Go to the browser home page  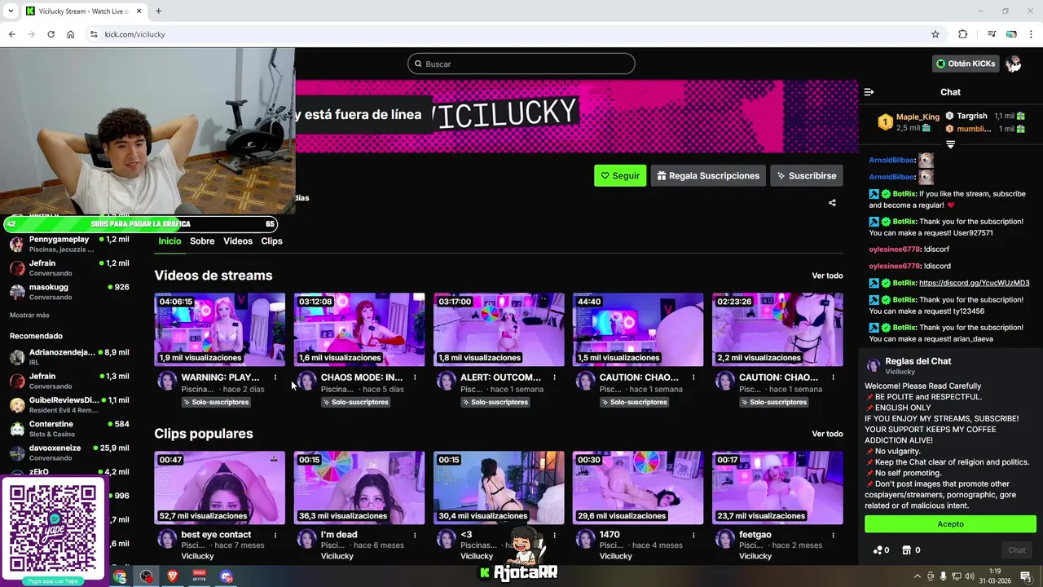pyautogui.click(x=70, y=34)
